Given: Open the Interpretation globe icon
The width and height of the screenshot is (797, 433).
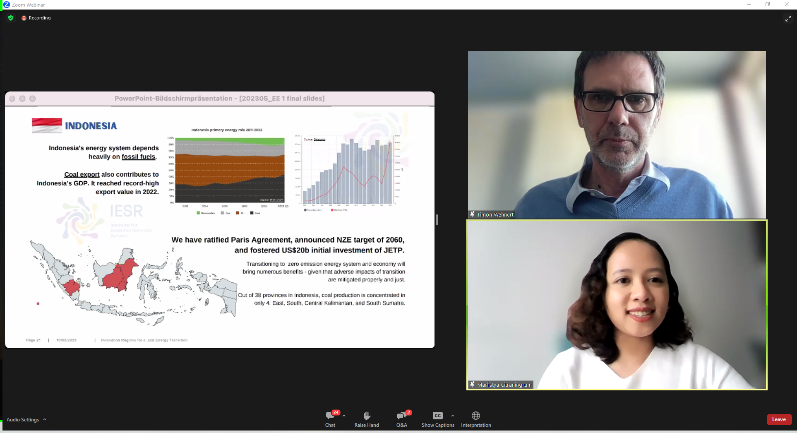Looking at the screenshot, I should click(x=476, y=416).
